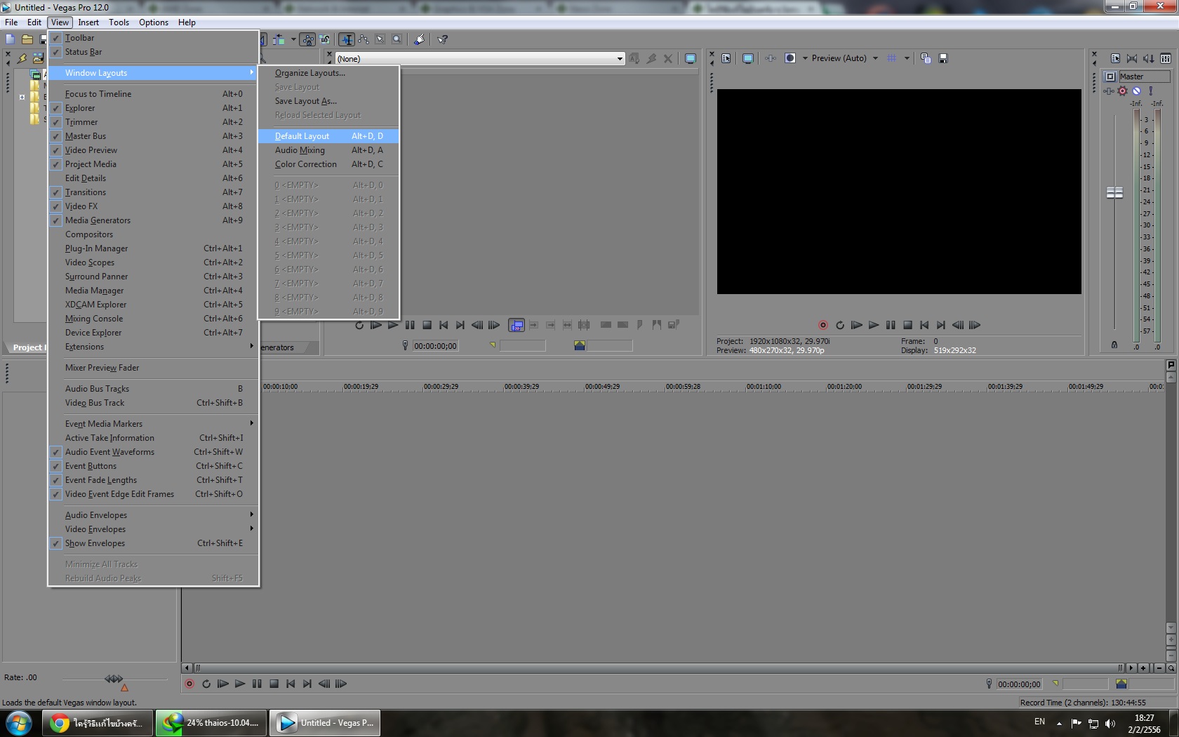The height and width of the screenshot is (737, 1179).
Task: Click the Master FX icon in master bus
Action: 1109,91
